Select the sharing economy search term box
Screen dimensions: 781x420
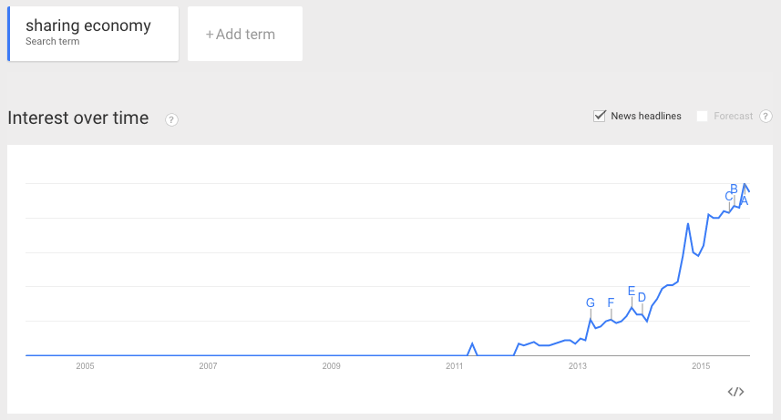pos(93,35)
